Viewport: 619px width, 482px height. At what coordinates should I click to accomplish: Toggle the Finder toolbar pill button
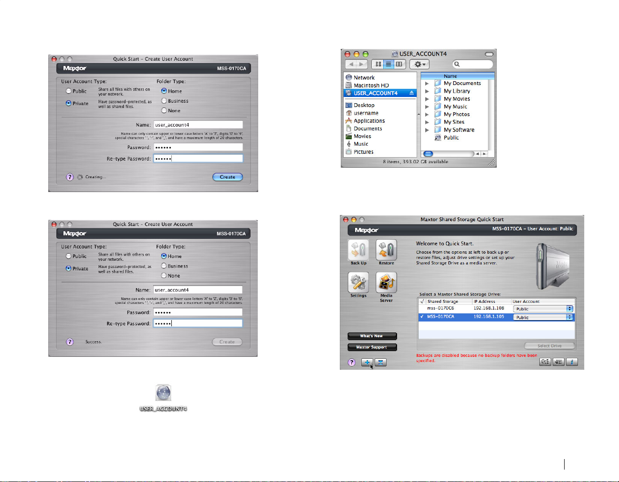click(x=489, y=54)
